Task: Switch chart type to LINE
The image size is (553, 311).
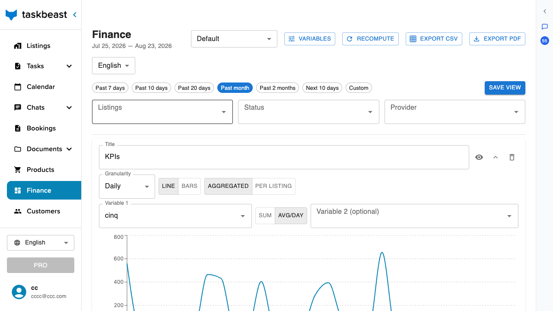Action: click(x=168, y=186)
